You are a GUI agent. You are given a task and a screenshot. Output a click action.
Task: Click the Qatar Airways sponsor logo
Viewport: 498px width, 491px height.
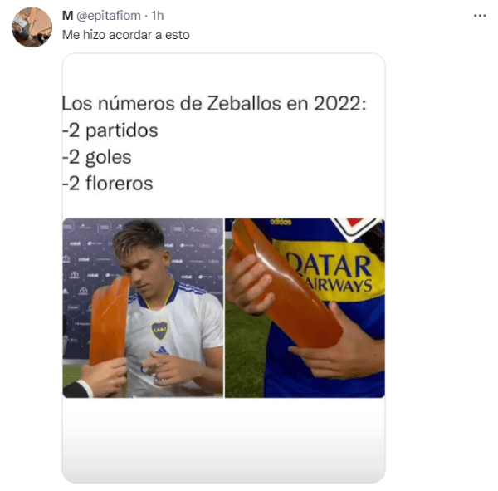click(x=329, y=271)
